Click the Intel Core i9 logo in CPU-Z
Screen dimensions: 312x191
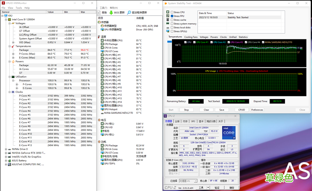[x=228, y=133]
